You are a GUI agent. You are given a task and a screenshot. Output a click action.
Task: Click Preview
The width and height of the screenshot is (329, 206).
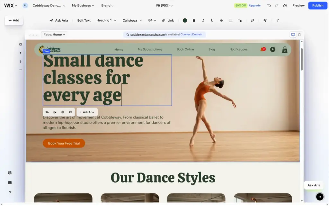(x=298, y=5)
